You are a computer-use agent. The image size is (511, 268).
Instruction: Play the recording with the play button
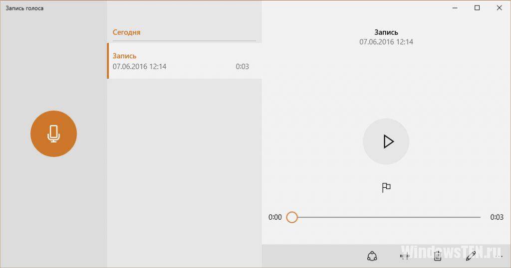[386, 141]
